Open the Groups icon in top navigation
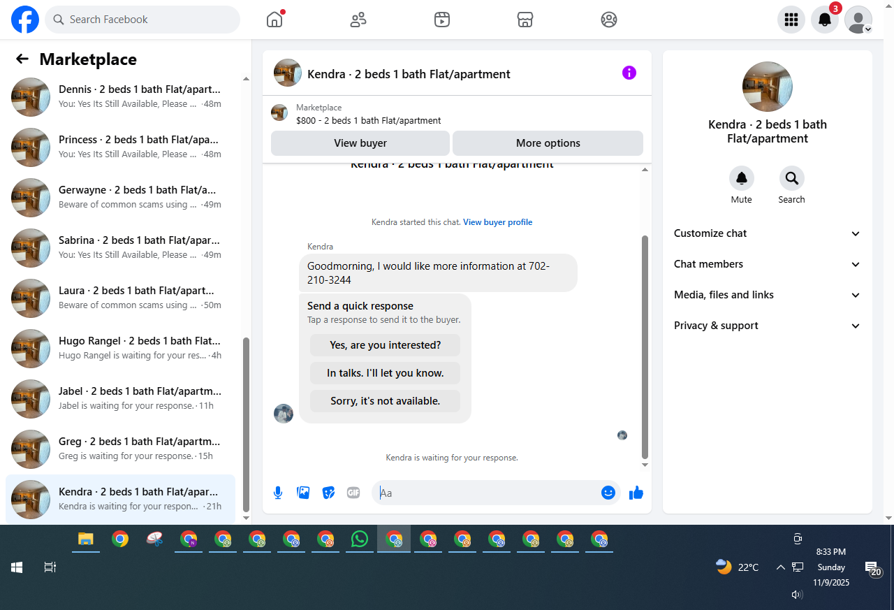Image resolution: width=894 pixels, height=610 pixels. point(609,20)
